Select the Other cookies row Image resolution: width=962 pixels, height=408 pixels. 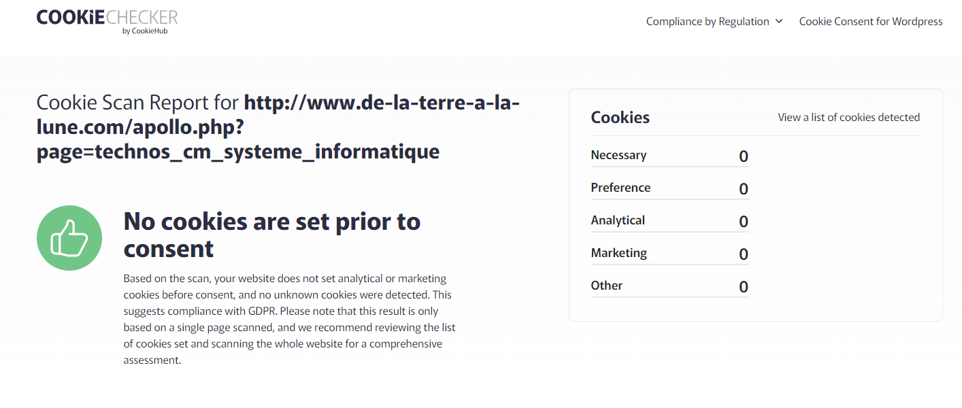click(670, 286)
